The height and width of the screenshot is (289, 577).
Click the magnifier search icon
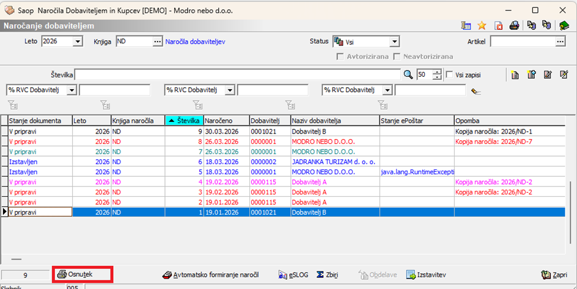408,74
